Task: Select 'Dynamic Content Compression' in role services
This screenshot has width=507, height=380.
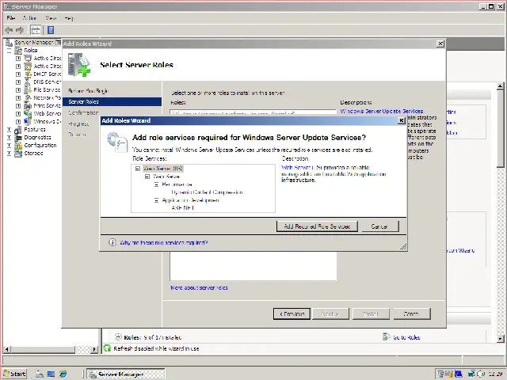Action: tap(207, 192)
